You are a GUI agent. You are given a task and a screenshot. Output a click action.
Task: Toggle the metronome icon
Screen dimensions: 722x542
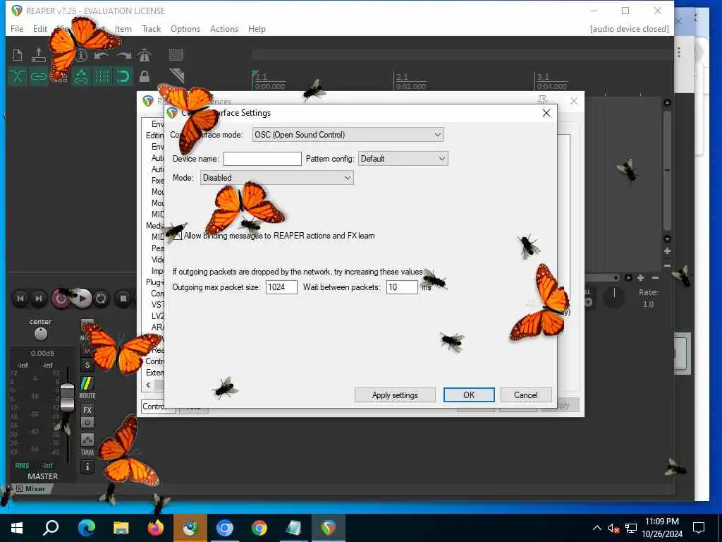tap(145, 55)
